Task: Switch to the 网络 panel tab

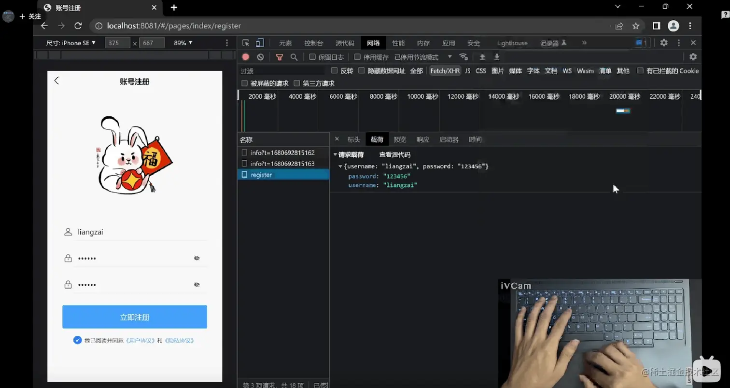Action: (373, 42)
